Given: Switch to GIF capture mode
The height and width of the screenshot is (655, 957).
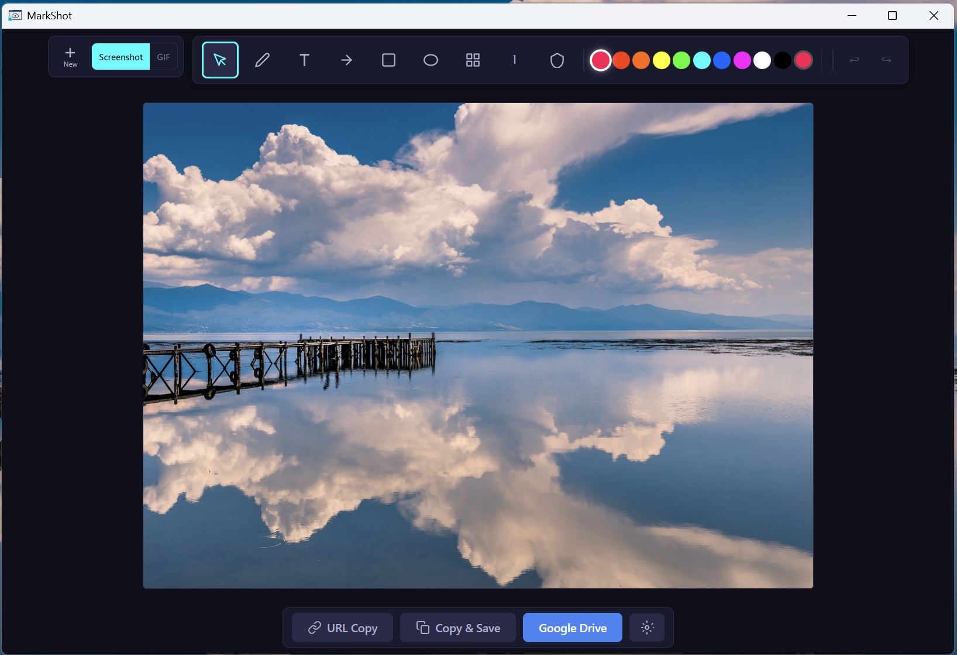Looking at the screenshot, I should point(163,56).
